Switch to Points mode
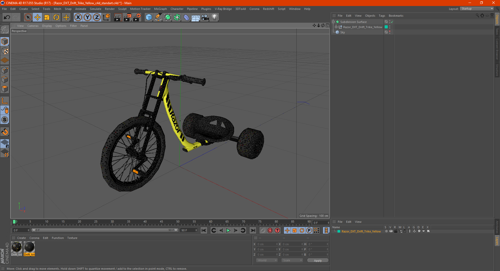500x271 pixels. pos(5,70)
